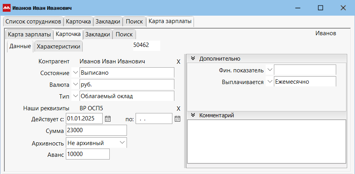
Task: Collapse the Комментарий section
Action: pos(193,115)
